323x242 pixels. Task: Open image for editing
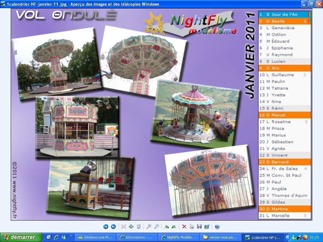coord(207,227)
